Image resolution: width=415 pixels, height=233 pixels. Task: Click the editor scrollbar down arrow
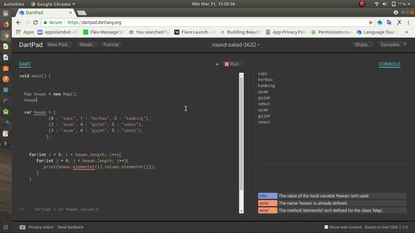point(241,211)
